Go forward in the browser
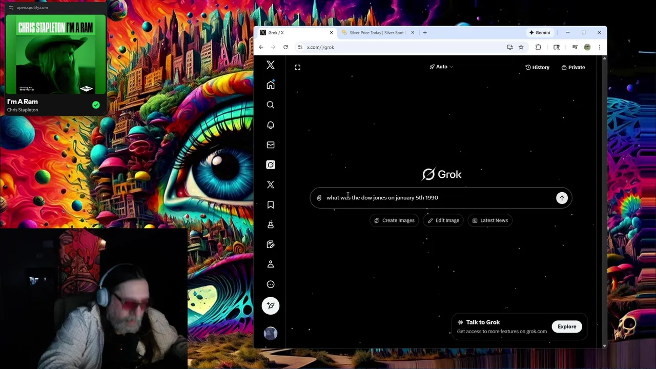The width and height of the screenshot is (656, 369). pos(273,47)
